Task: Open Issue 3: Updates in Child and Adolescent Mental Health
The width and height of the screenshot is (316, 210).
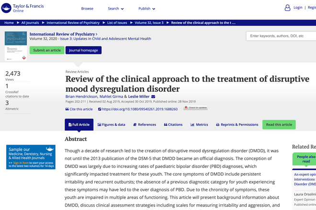Action: click(105, 39)
